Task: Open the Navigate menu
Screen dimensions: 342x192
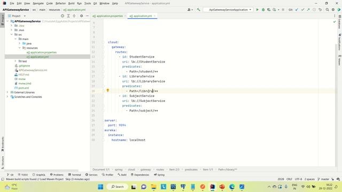Action: (38, 3)
